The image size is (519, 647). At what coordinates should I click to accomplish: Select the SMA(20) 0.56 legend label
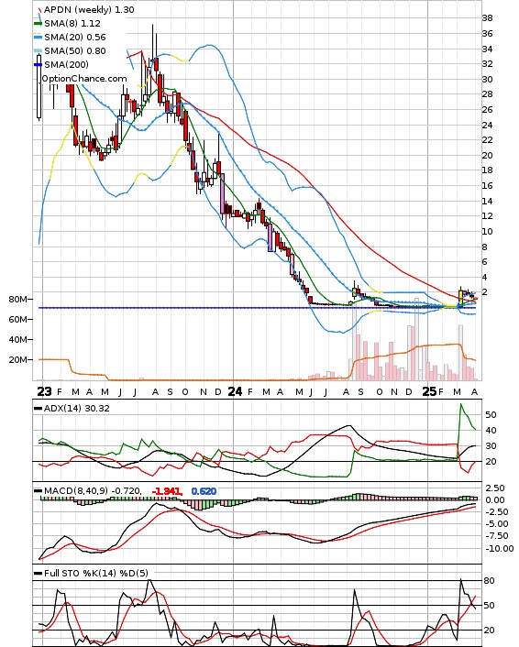75,38
